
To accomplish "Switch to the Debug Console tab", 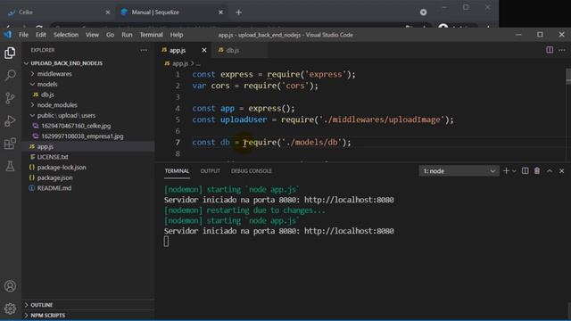I will (252, 170).
